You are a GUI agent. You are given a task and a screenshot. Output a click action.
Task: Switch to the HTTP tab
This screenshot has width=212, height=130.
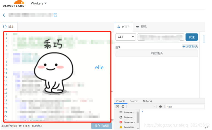123,27
